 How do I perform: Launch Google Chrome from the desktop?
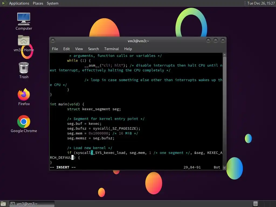pyautogui.click(x=24, y=124)
